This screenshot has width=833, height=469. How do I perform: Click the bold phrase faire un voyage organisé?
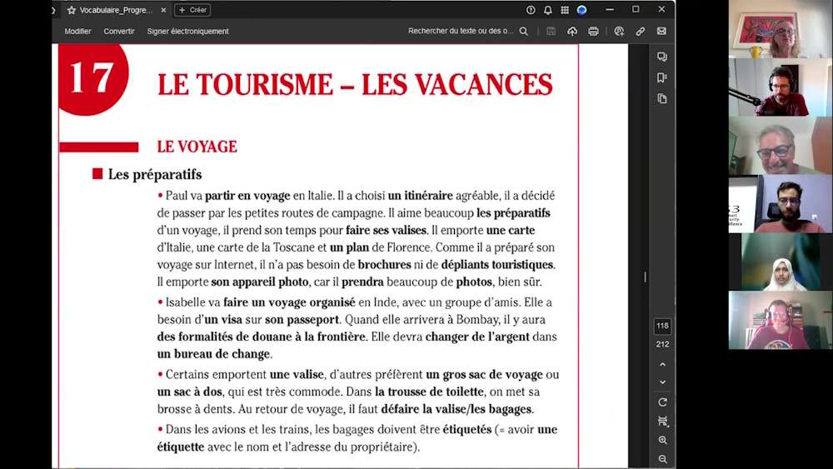coord(289,302)
